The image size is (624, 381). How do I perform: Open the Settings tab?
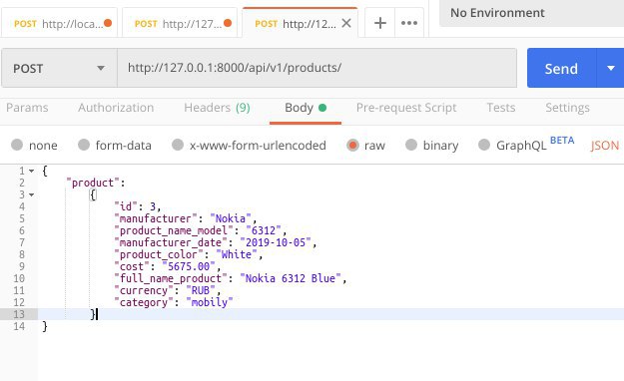567,108
